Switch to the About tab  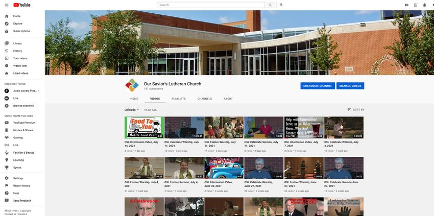(228, 99)
